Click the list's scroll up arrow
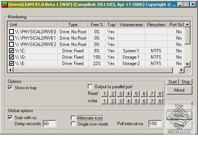The width and height of the screenshot is (198, 142). pyautogui.click(x=187, y=24)
